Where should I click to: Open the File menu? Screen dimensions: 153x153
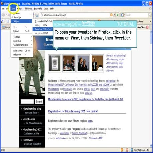click(3, 9)
